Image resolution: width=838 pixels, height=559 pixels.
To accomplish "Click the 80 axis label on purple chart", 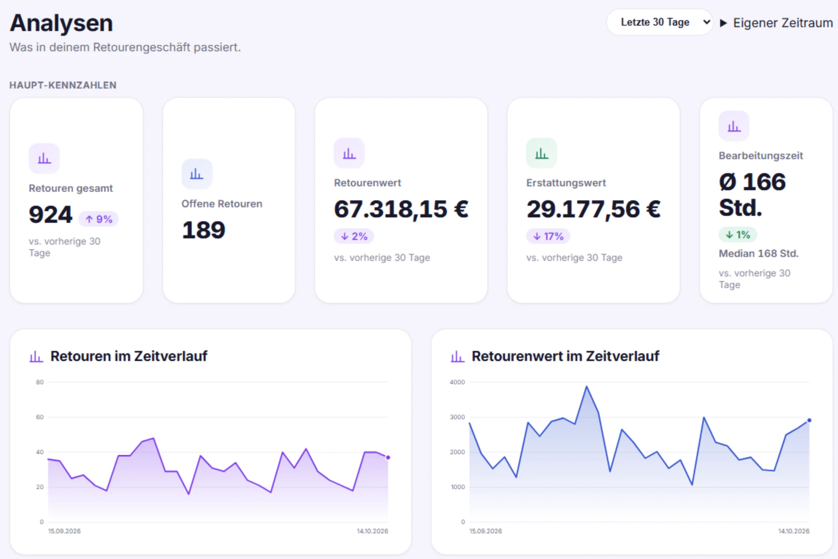I will tap(40, 382).
